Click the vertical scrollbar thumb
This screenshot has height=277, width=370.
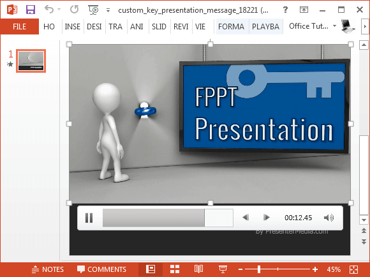(364, 175)
